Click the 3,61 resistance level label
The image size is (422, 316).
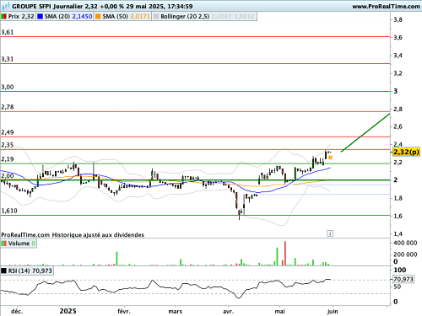click(8, 32)
